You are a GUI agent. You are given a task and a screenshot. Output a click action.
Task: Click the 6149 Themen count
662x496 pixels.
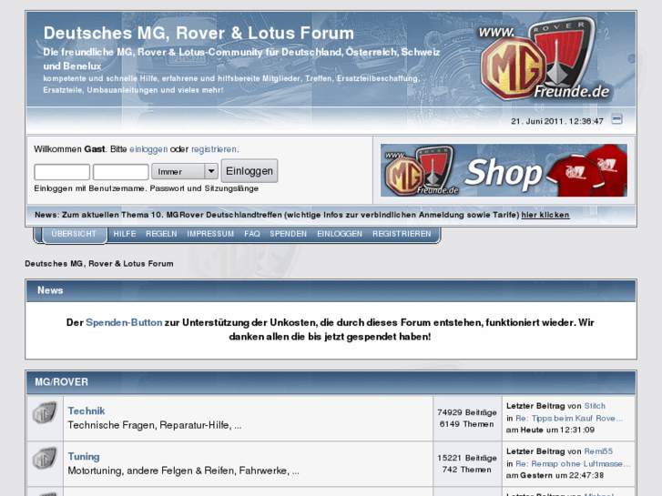[466, 424]
